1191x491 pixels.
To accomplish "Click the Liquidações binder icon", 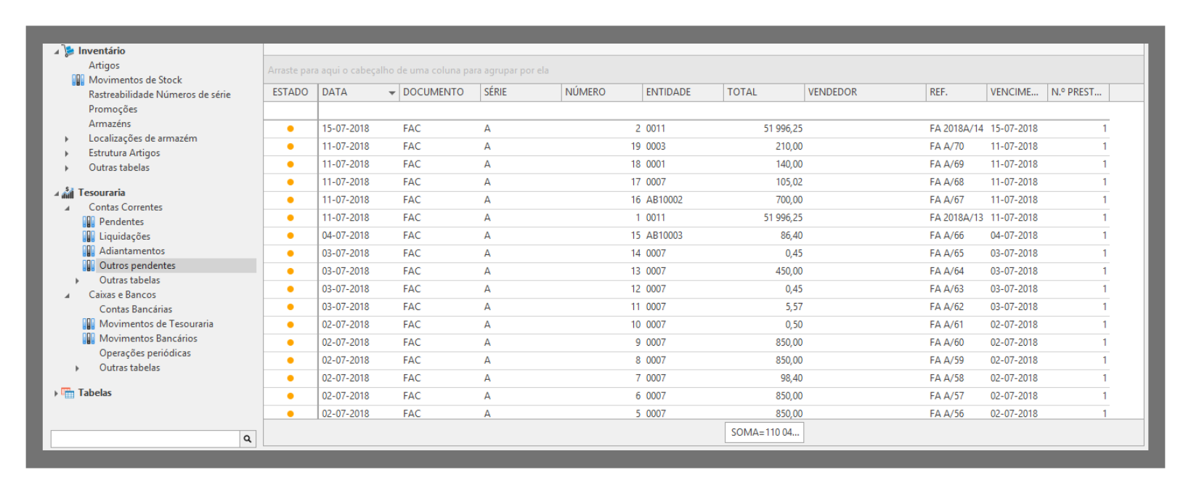I will pos(89,236).
